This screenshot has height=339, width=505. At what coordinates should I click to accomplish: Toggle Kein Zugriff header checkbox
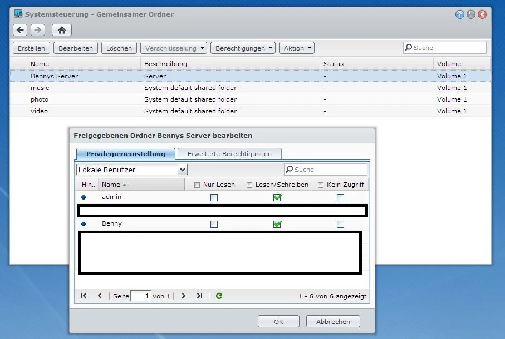(x=321, y=185)
